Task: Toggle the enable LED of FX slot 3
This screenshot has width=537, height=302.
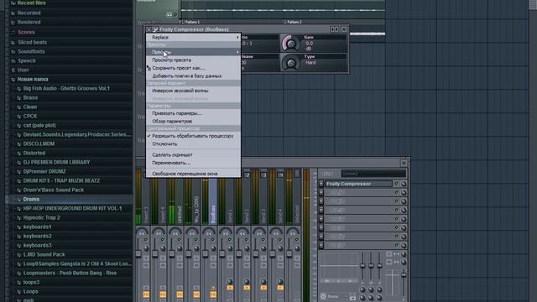Action: coord(397,201)
